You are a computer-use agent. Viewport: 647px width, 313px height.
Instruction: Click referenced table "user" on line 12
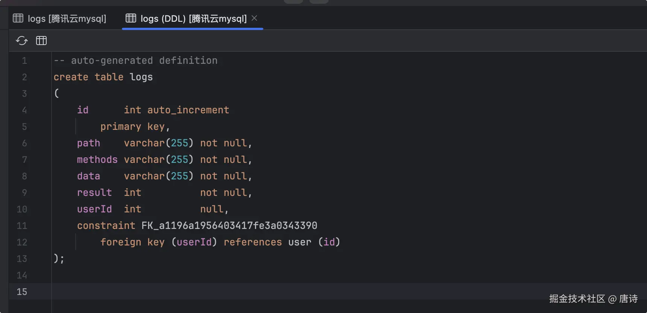pyautogui.click(x=300, y=242)
